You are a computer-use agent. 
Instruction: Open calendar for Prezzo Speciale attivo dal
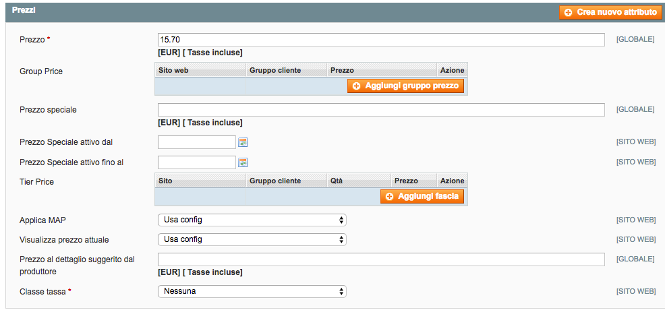pyautogui.click(x=243, y=142)
